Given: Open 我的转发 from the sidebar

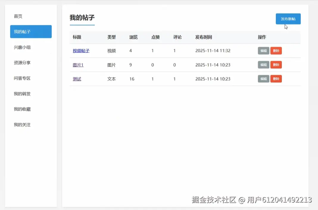Looking at the screenshot, I should pyautogui.click(x=22, y=94).
